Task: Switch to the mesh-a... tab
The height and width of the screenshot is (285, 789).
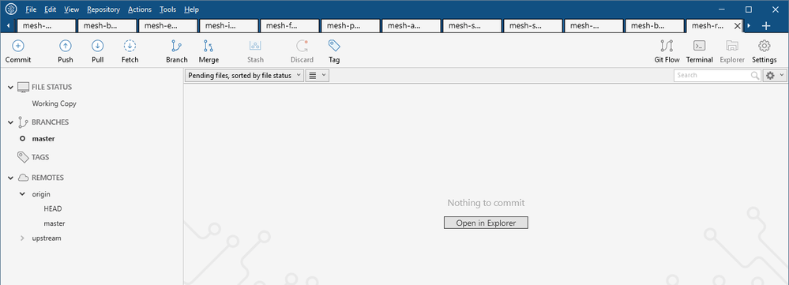Action: pyautogui.click(x=411, y=25)
